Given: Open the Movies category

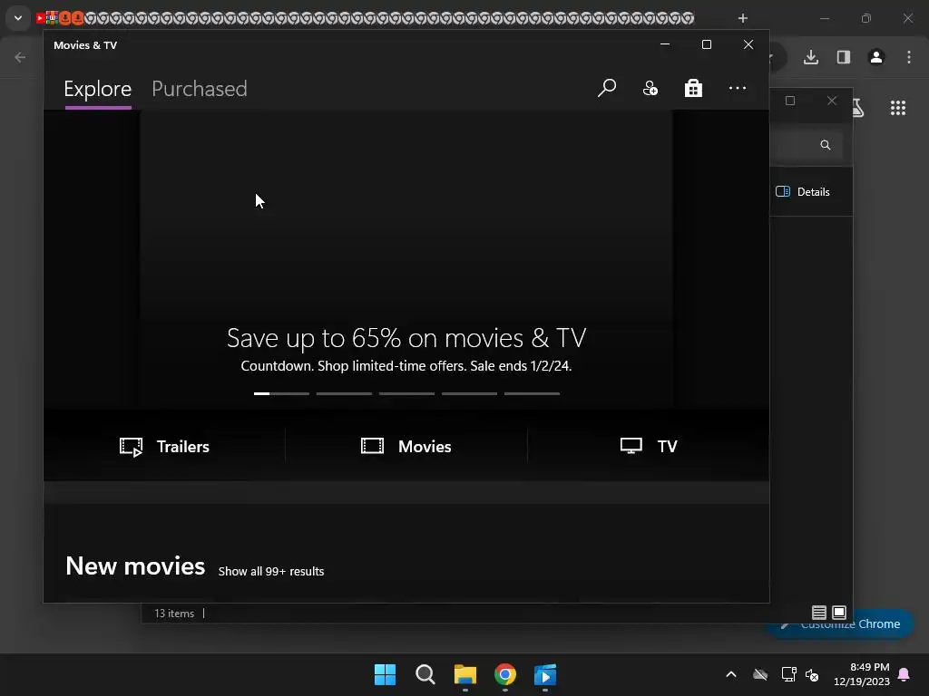Looking at the screenshot, I should point(406,446).
